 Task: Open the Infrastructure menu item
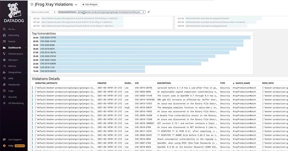(x=16, y=54)
